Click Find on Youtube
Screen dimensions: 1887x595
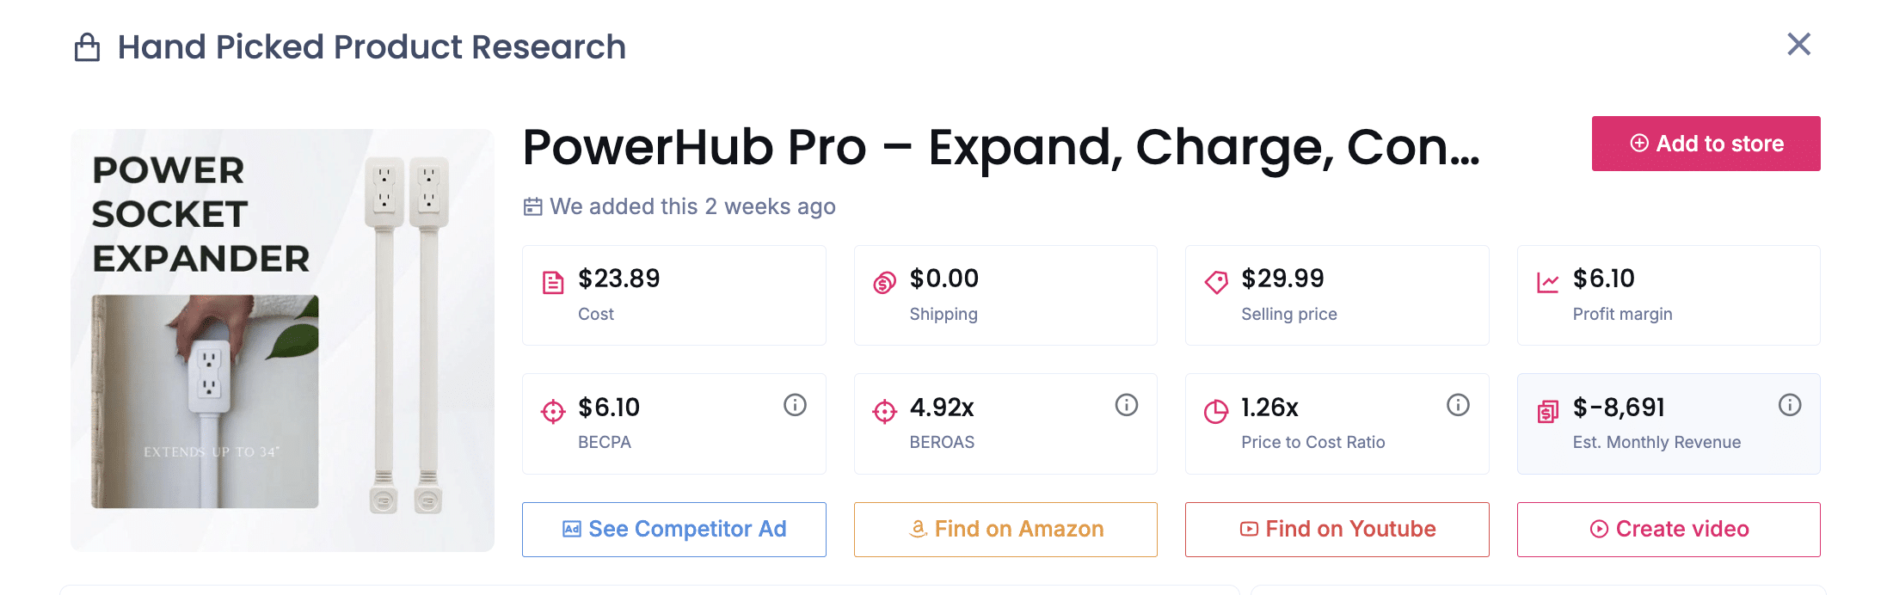pyautogui.click(x=1336, y=529)
